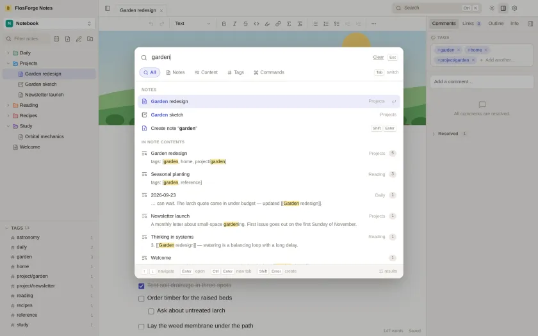The width and height of the screenshot is (538, 336).
Task: Check Order timber for the raised beds
Action: click(141, 298)
